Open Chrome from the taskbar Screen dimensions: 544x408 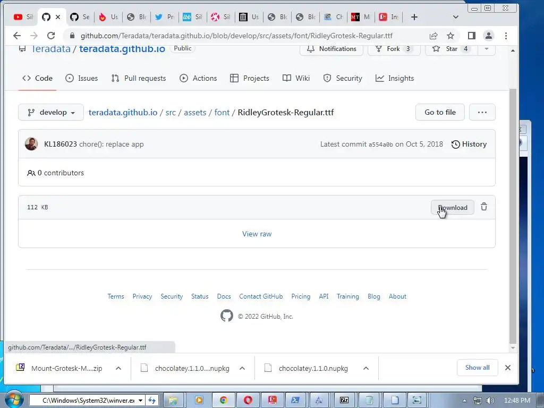click(x=223, y=401)
